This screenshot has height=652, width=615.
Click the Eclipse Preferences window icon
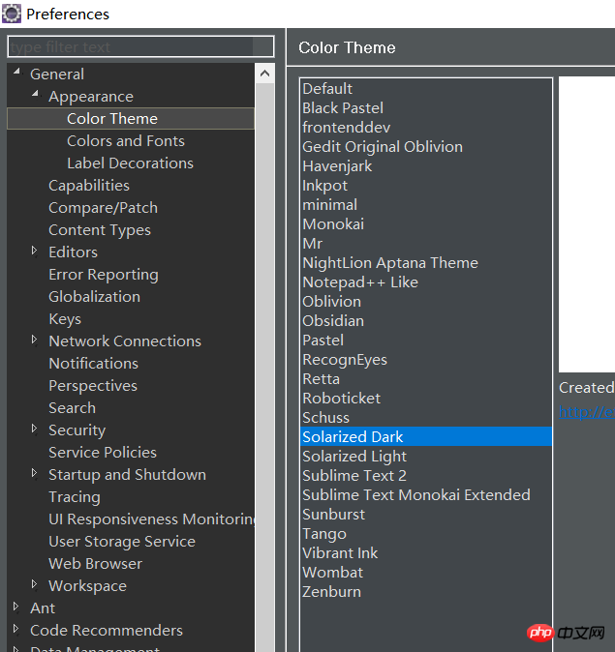click(x=13, y=14)
